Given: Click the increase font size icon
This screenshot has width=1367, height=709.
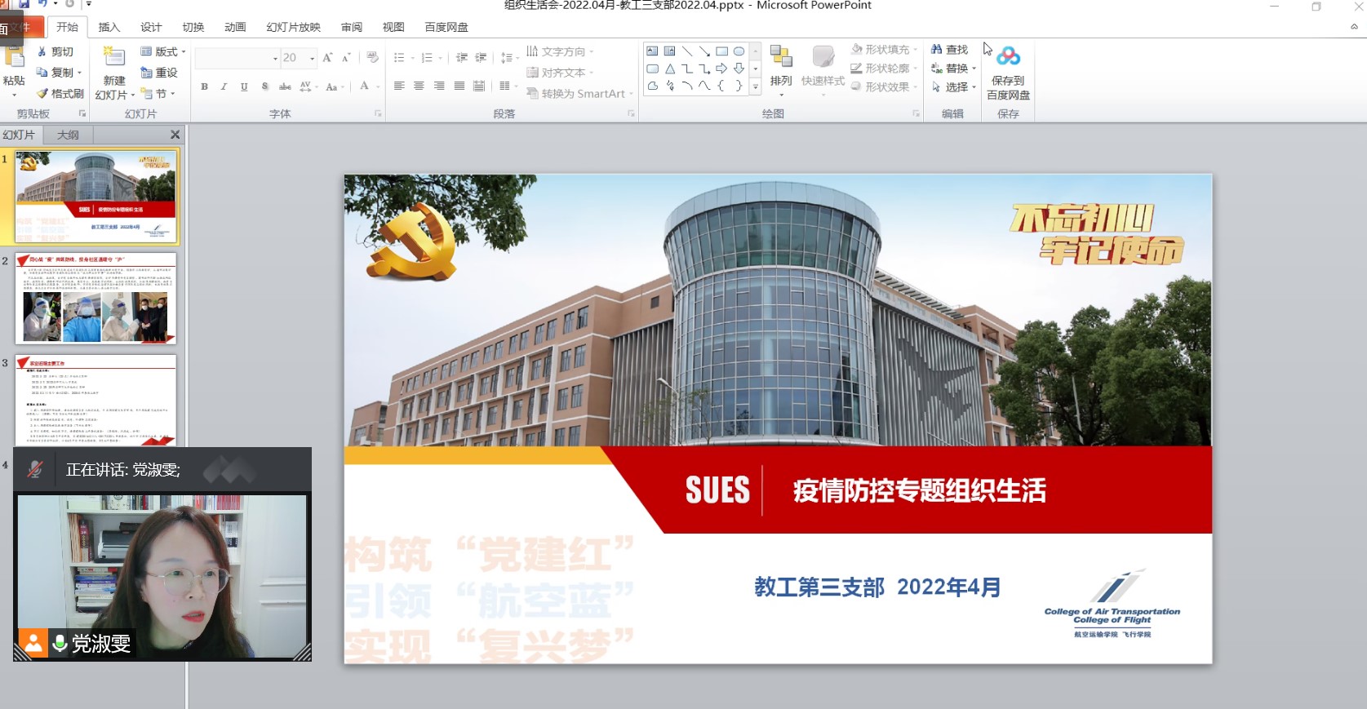Looking at the screenshot, I should pyautogui.click(x=327, y=58).
